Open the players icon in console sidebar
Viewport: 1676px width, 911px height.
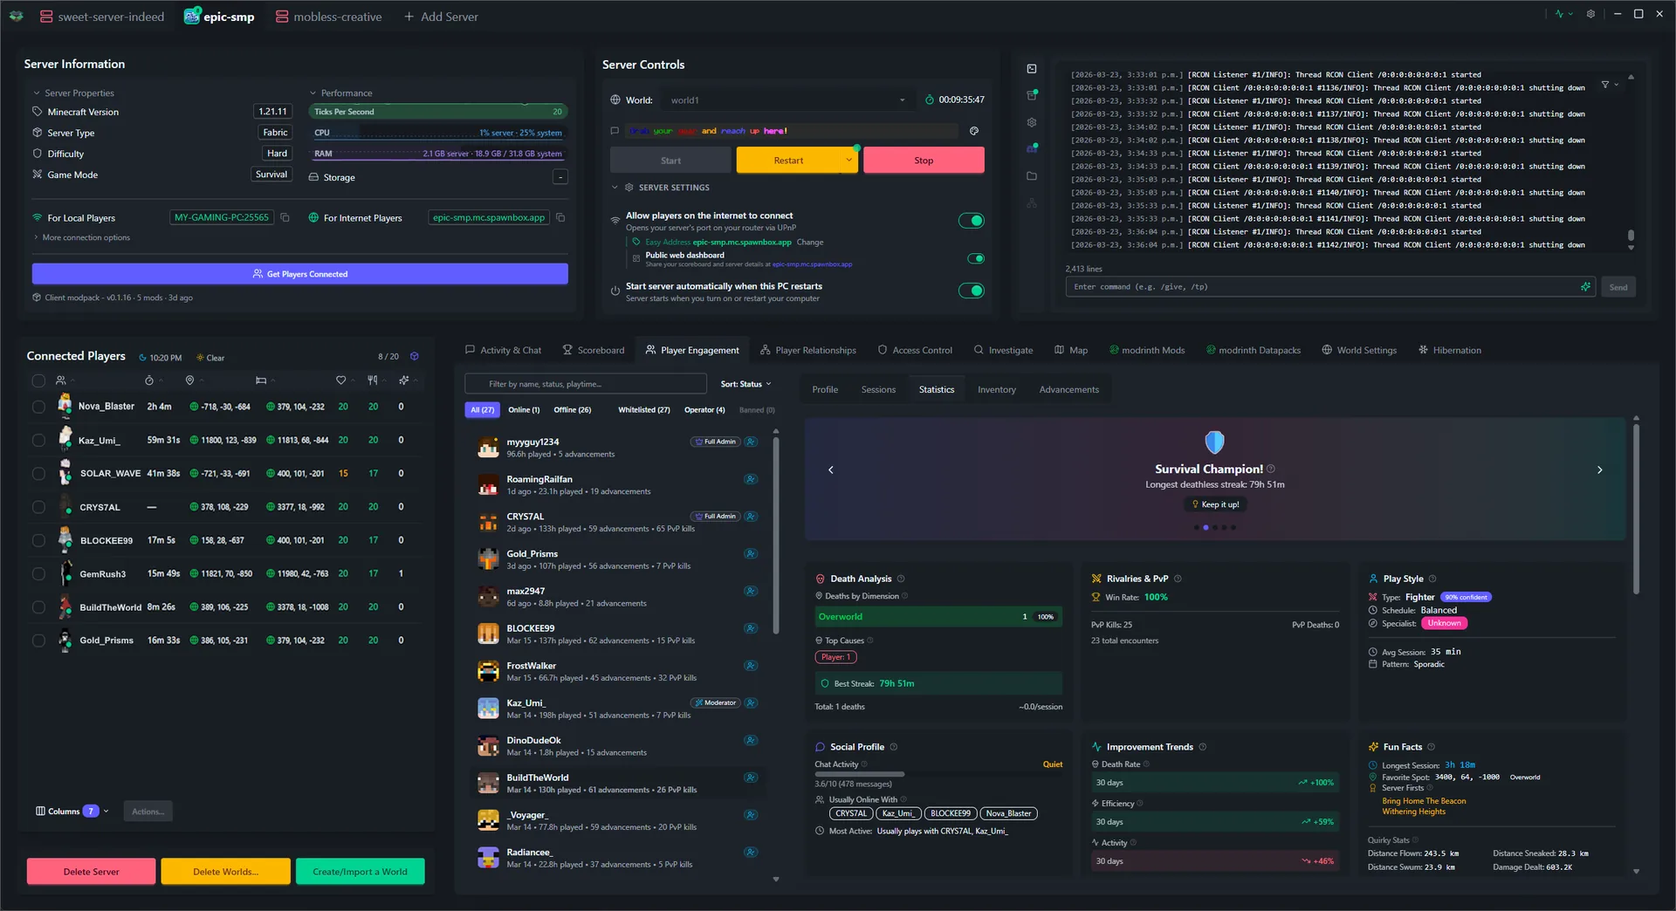pyautogui.click(x=1032, y=149)
